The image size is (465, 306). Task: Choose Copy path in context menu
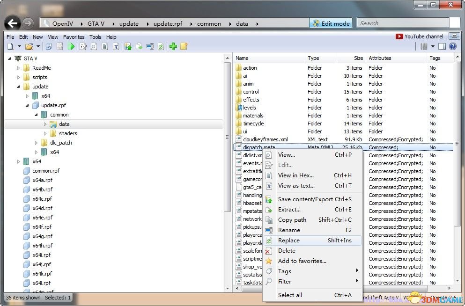pyautogui.click(x=312, y=220)
